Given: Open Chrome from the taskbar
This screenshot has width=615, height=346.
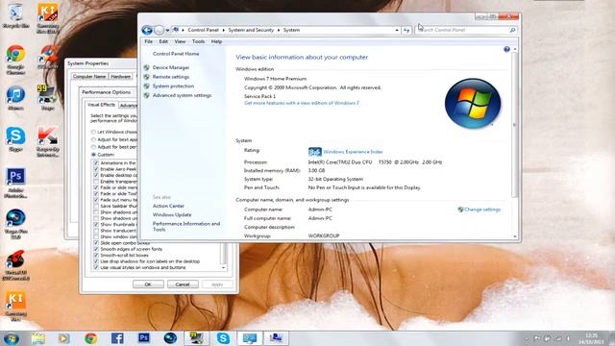Looking at the screenshot, I should (90, 338).
